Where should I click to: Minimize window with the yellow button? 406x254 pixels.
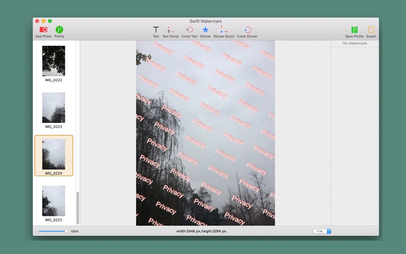(x=44, y=21)
